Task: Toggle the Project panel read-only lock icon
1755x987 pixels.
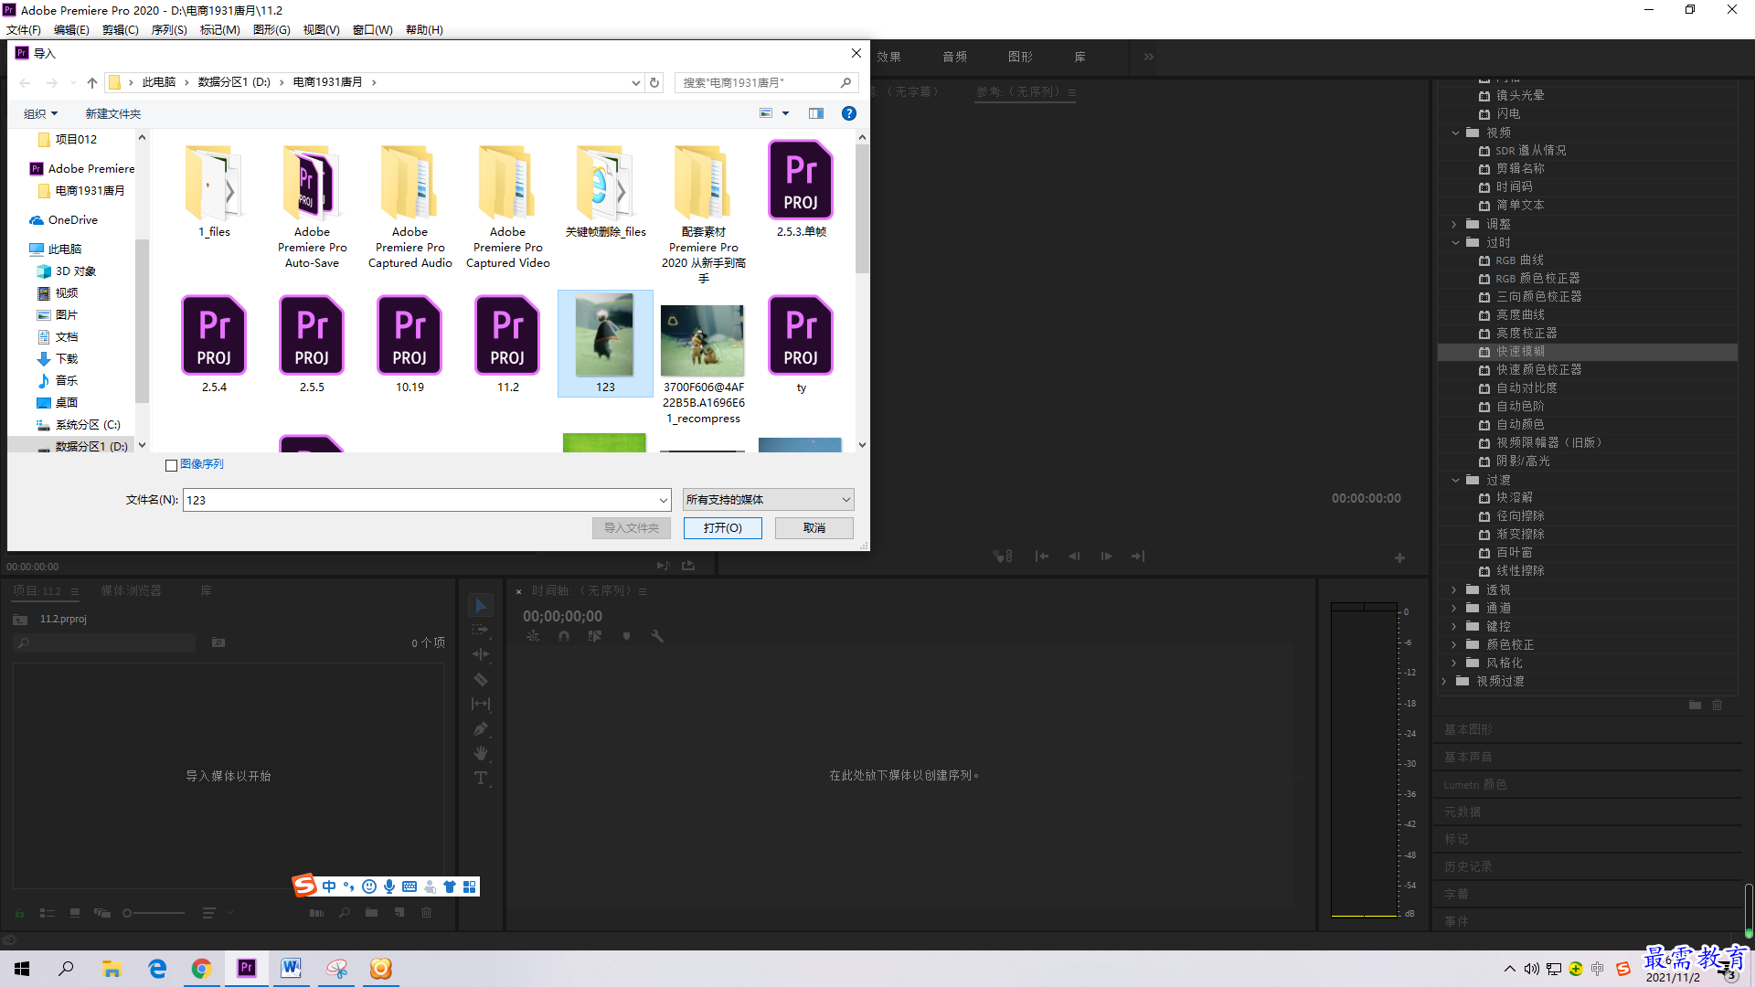Action: [x=19, y=912]
